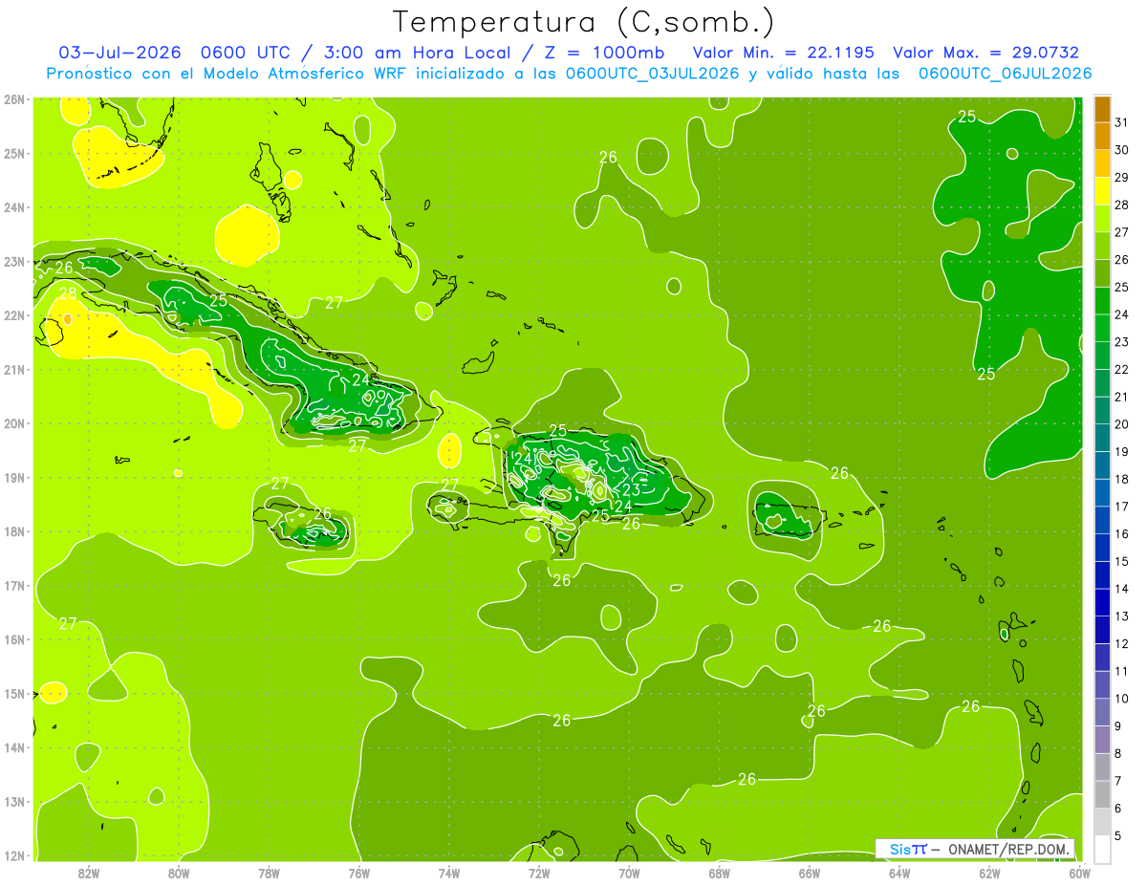The image size is (1147, 886).
Task: Click the Puerto Rico island contour
Action: [x=788, y=518]
